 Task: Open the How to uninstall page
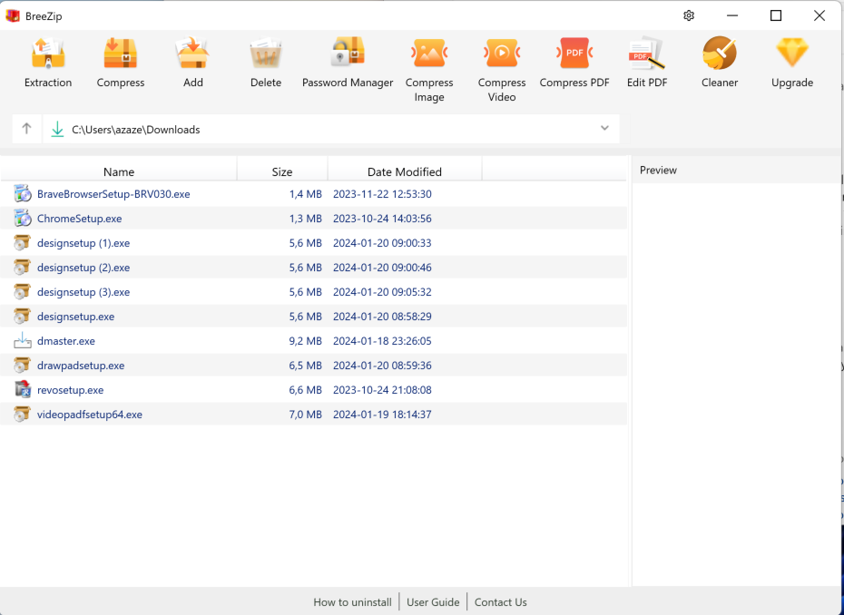coord(352,601)
